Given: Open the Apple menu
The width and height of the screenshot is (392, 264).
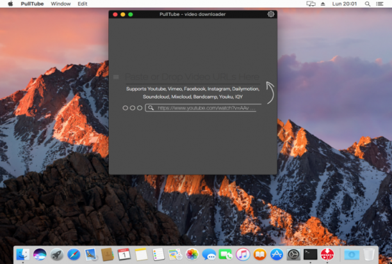Looking at the screenshot, I should click(x=10, y=4).
